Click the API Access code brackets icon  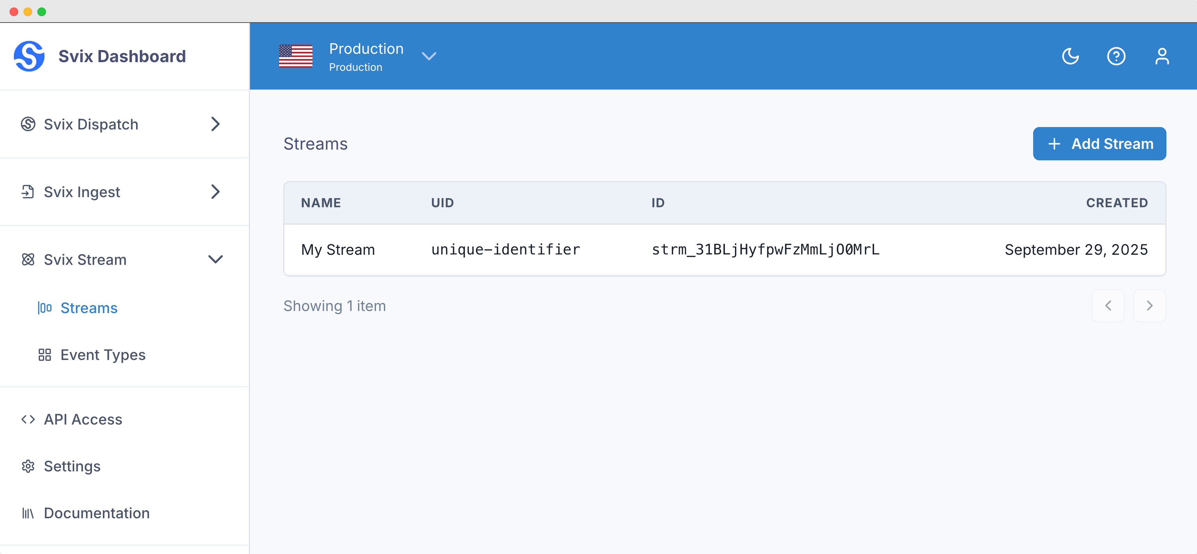[28, 419]
